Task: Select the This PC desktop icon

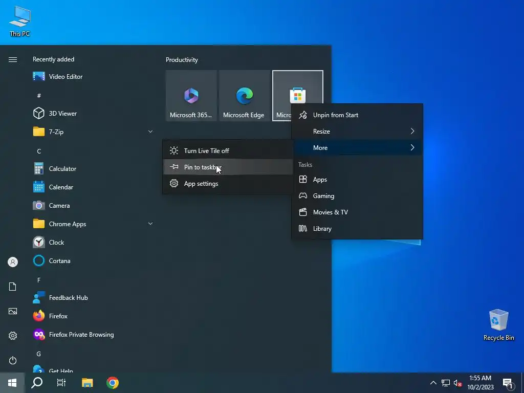Action: [x=20, y=20]
